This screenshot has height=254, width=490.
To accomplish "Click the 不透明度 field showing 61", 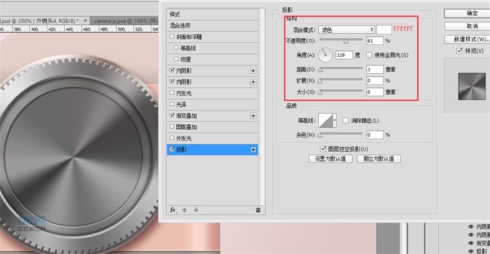I will (375, 41).
